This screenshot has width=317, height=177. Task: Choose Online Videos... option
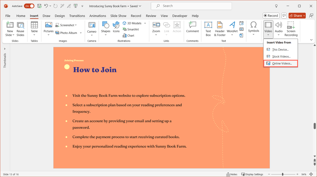tap(281, 63)
